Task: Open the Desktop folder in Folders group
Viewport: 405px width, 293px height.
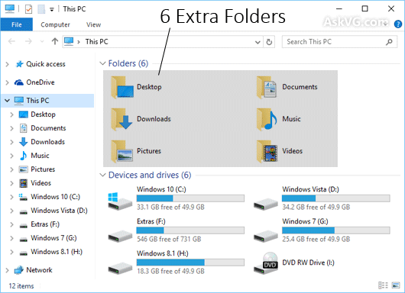Action: pos(136,87)
